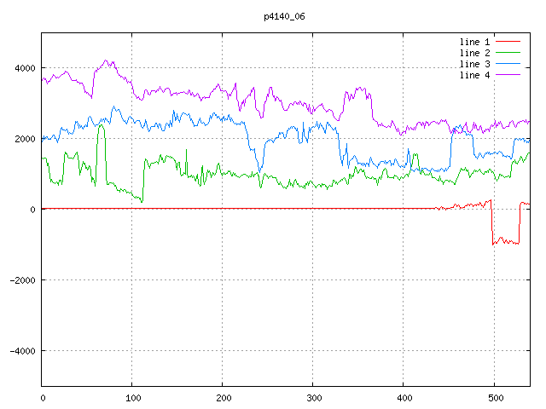This screenshot has width=546, height=409.
Task: Click the 400 x-axis tick label
Action: [404, 397]
